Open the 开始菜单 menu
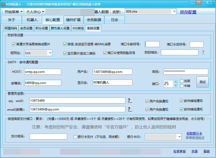216x158 pixels. [x=13, y=12]
